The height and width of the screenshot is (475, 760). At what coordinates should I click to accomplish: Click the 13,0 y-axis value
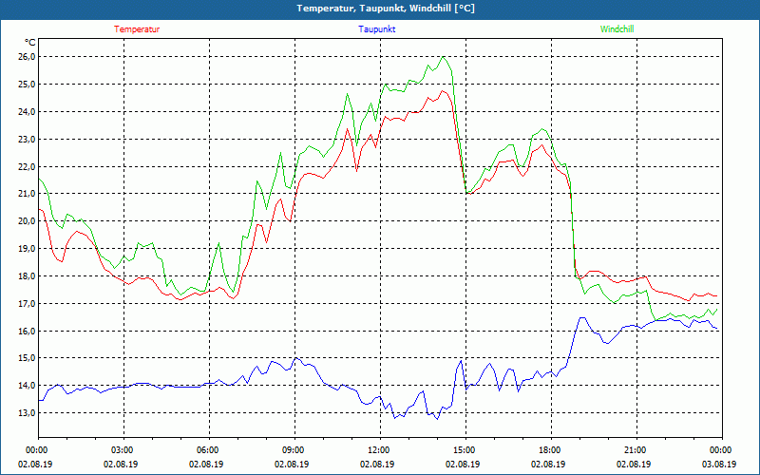click(27, 413)
